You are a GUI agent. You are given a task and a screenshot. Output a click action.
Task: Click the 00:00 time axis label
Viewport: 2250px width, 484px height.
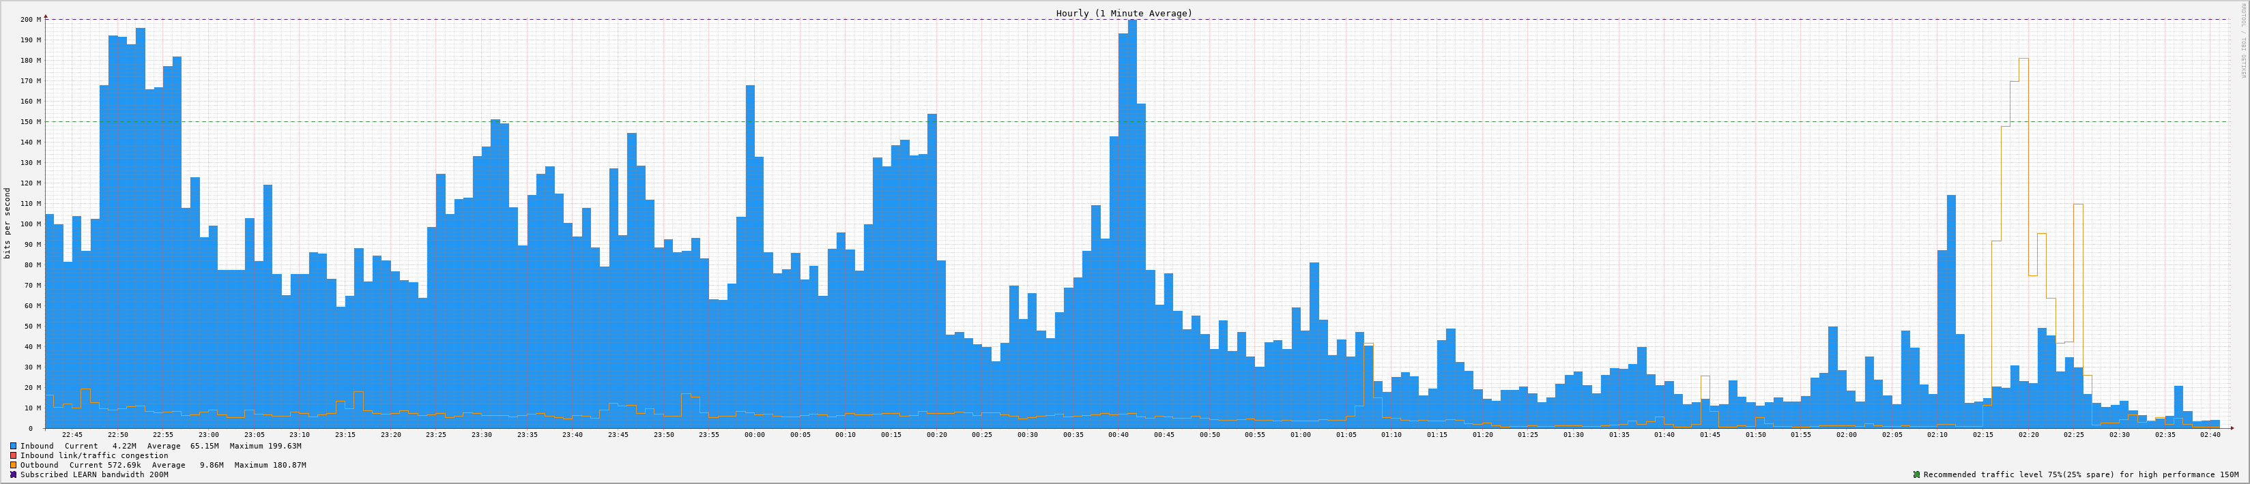(754, 434)
